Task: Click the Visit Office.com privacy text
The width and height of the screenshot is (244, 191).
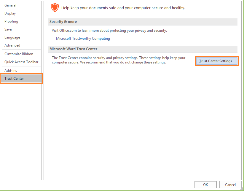Action: [109, 31]
